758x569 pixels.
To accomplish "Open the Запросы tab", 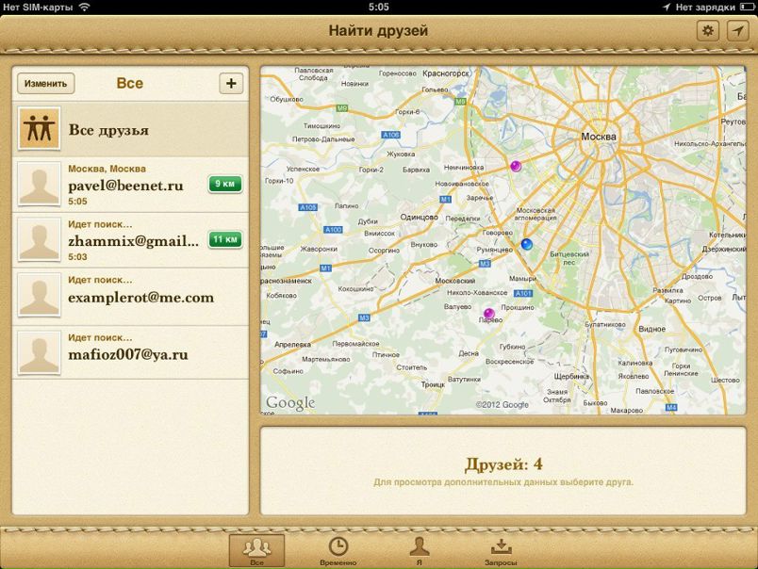I will pos(501,549).
